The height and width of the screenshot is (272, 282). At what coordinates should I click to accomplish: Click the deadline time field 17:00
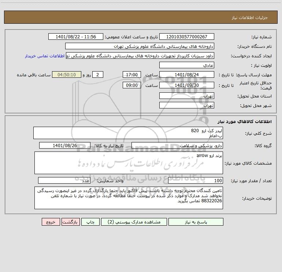pyautogui.click(x=131, y=74)
